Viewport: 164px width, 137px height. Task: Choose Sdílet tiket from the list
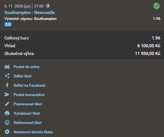(22, 76)
